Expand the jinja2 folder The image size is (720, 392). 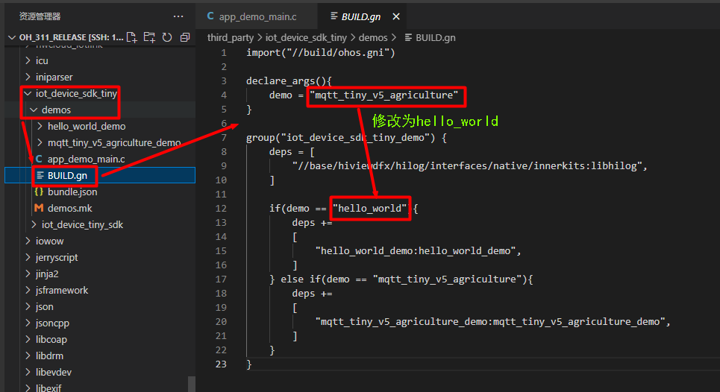28,274
